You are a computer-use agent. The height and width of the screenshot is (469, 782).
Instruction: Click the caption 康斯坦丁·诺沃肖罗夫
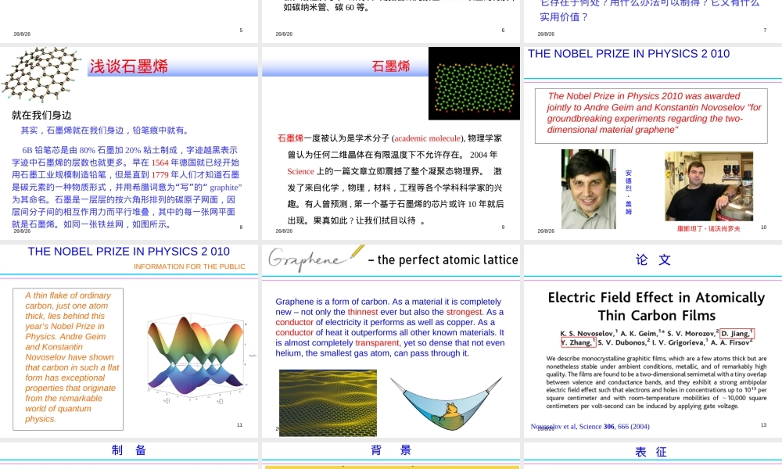708,229
